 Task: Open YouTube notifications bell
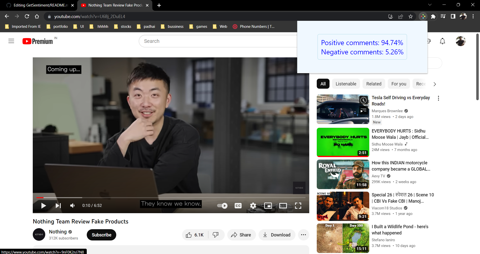click(x=442, y=41)
